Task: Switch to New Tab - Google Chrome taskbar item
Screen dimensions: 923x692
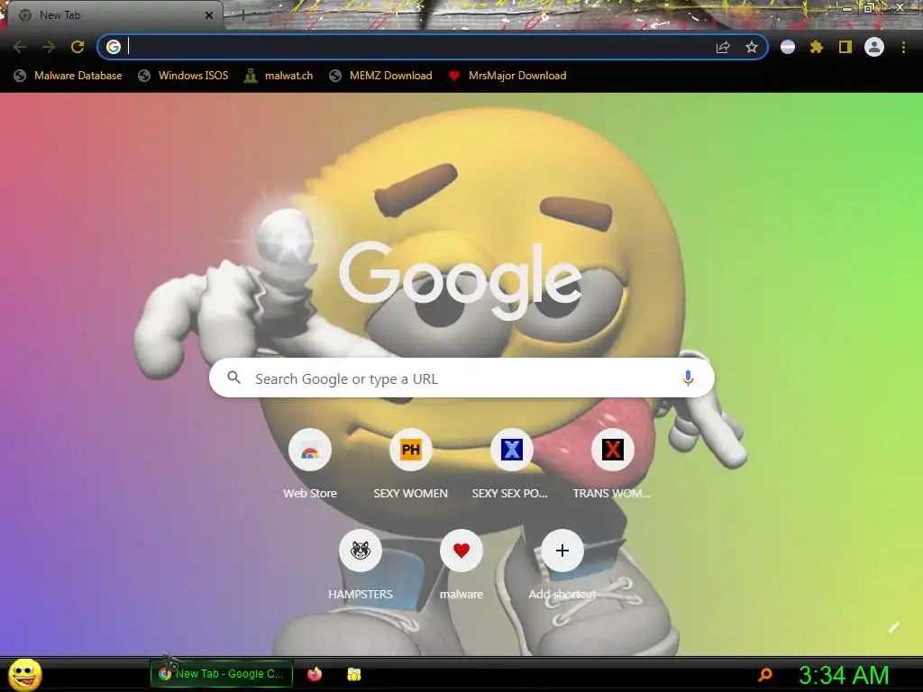Action: click(222, 674)
